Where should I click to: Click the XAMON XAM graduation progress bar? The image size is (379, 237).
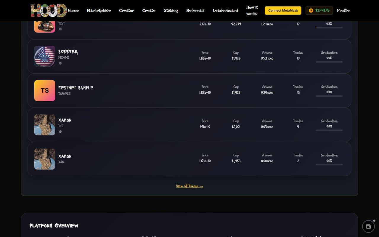[329, 165]
